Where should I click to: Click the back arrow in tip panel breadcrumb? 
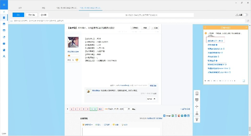205,81
